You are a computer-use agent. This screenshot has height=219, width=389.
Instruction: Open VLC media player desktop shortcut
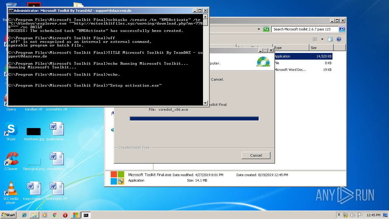11,193
